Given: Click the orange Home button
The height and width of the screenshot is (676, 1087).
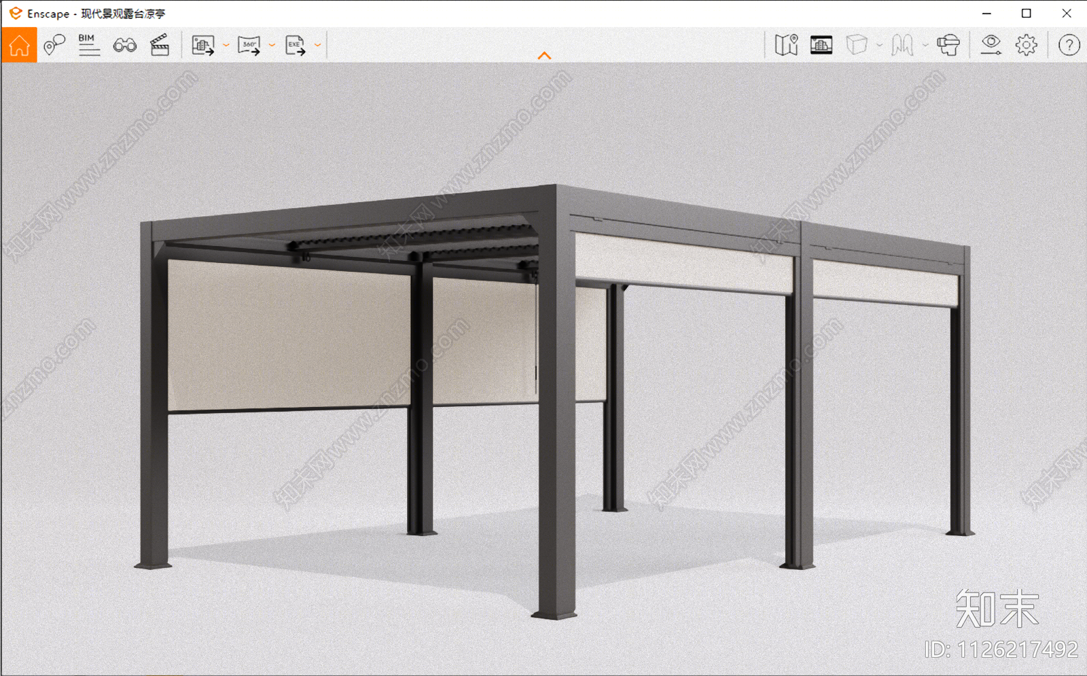Looking at the screenshot, I should [19, 45].
